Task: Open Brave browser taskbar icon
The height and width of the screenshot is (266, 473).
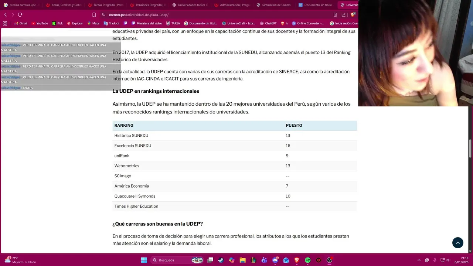Action: pos(297,260)
